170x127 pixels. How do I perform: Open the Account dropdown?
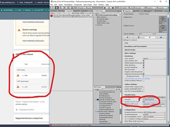tap(140, 8)
